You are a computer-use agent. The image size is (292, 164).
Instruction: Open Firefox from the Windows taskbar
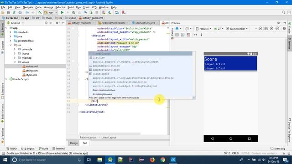click(152, 160)
